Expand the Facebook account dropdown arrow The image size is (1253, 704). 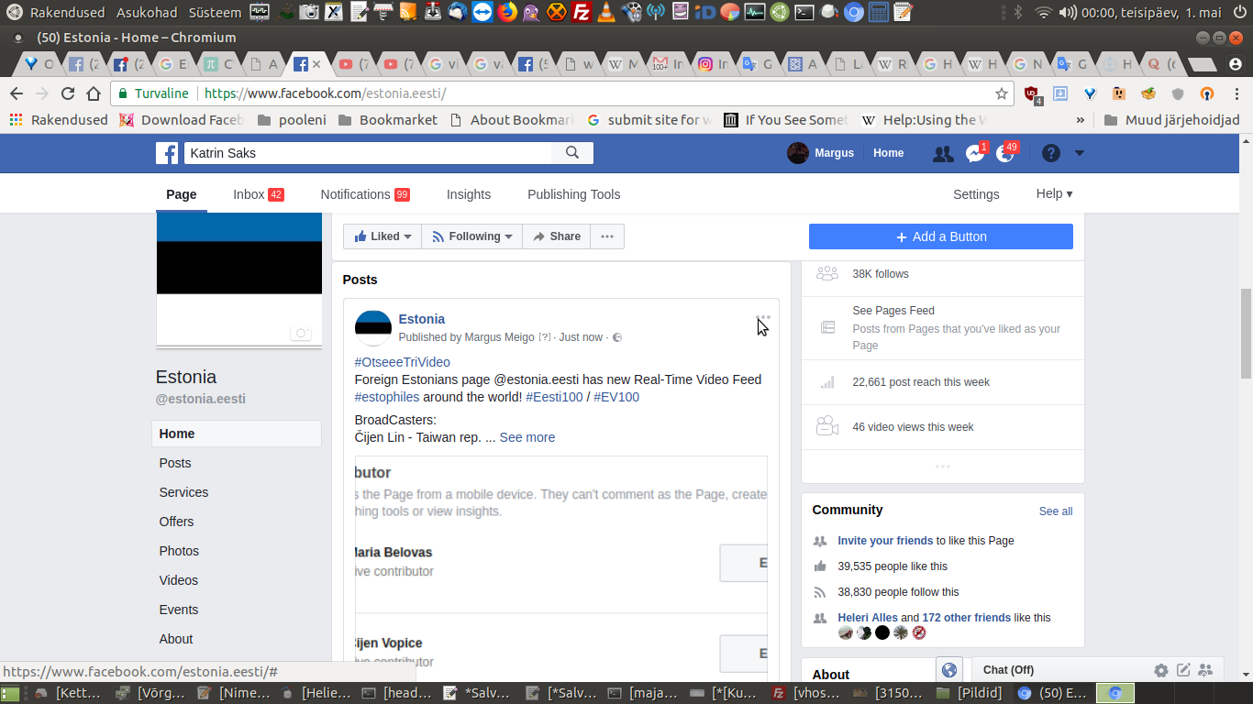(x=1080, y=153)
